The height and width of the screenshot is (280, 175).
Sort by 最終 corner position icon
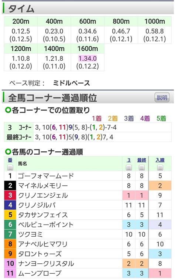tap(142, 168)
